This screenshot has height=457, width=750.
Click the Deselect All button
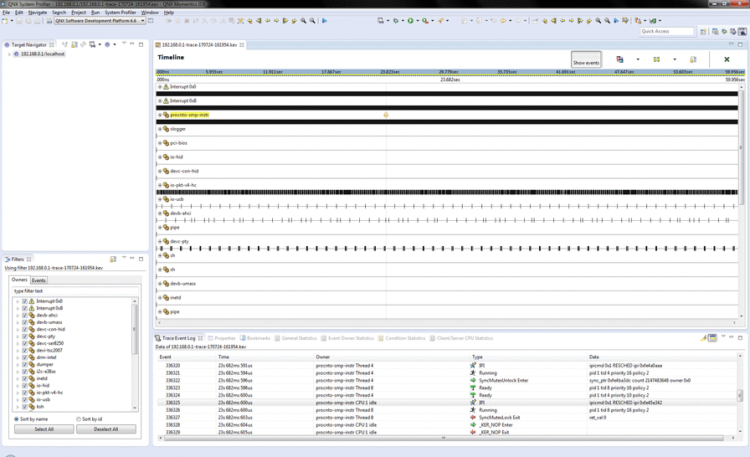point(105,429)
